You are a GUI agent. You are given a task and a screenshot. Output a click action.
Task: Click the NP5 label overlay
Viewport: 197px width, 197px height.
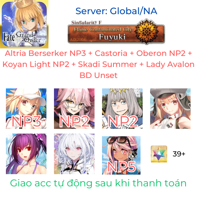pos(121,167)
